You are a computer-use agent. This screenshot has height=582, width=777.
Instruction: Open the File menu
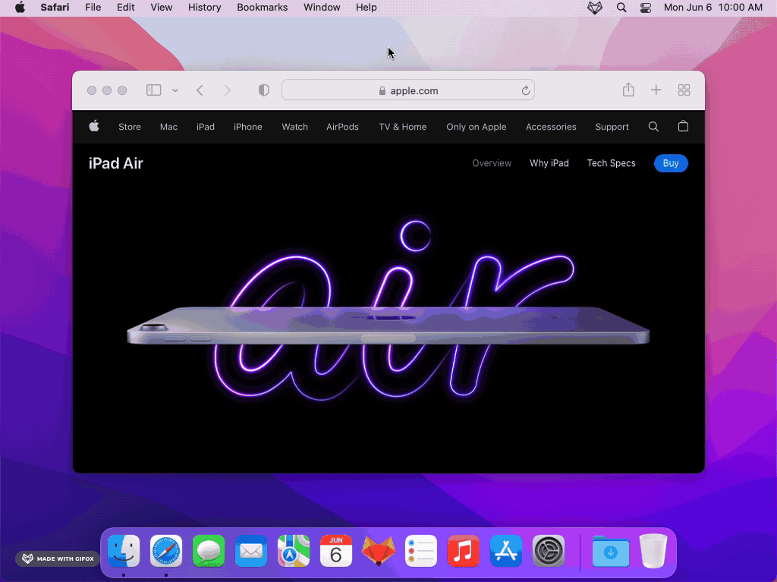click(x=93, y=8)
